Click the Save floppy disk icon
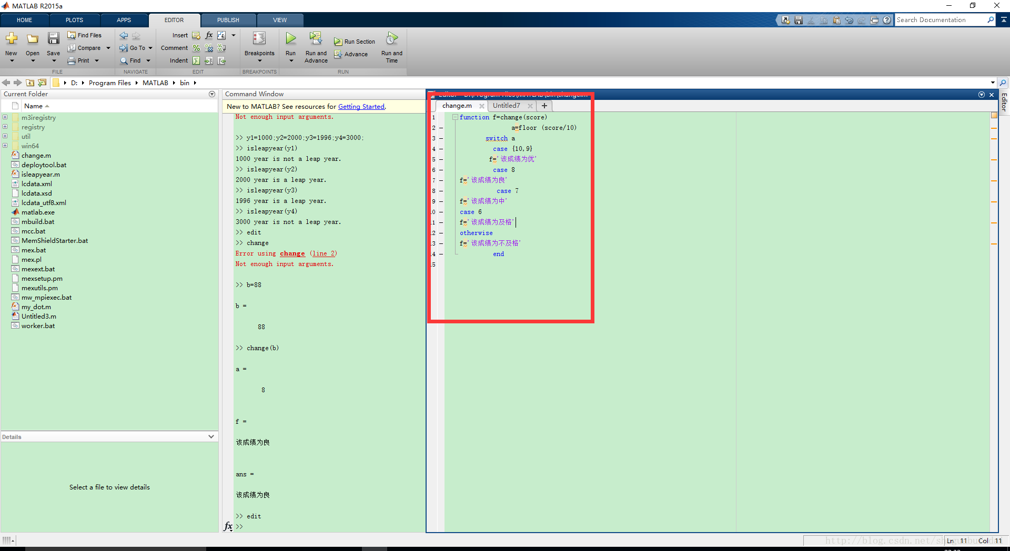 pyautogui.click(x=53, y=38)
